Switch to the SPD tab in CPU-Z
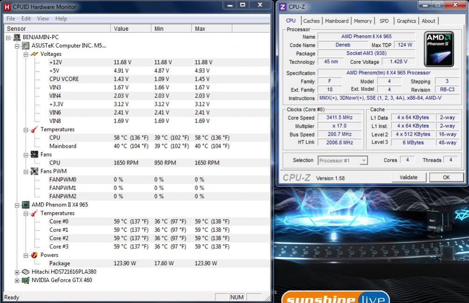Viewport: 469px width, 303px height. click(x=384, y=21)
